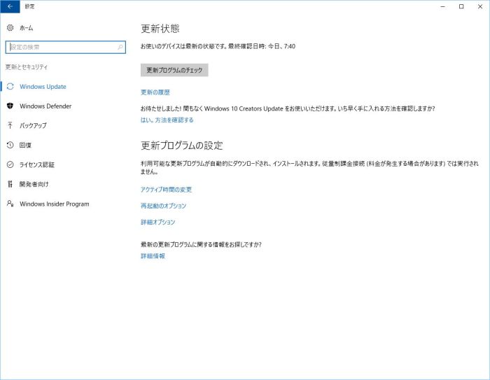Go to 回復 settings page

coord(25,146)
